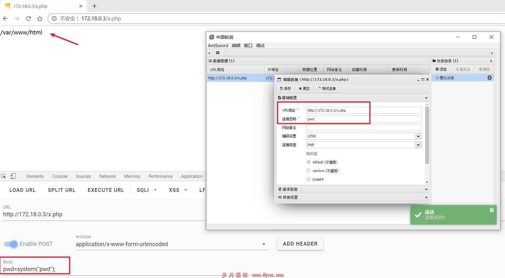
Task: Collapse the 分类目录 panel arrow
Action: pos(491,61)
